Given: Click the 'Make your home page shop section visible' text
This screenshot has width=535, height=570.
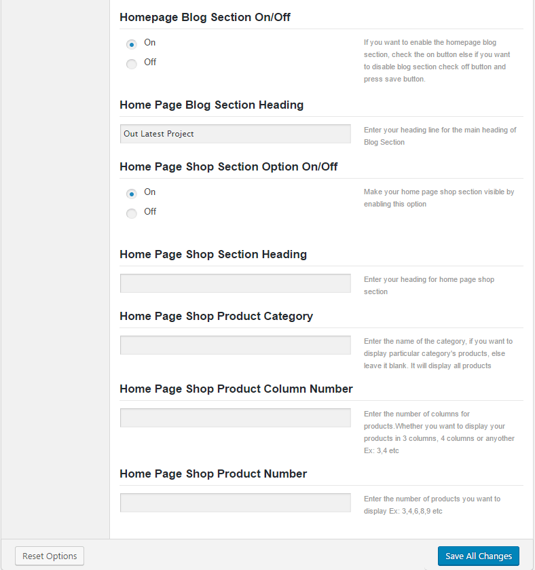Looking at the screenshot, I should coord(439,198).
